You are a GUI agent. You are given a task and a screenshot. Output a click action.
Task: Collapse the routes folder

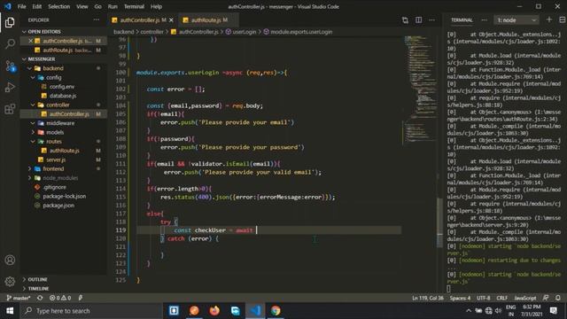pos(54,142)
